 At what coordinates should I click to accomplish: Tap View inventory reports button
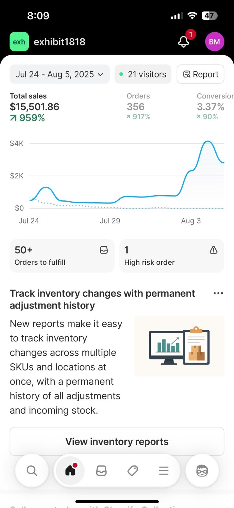pos(117,441)
